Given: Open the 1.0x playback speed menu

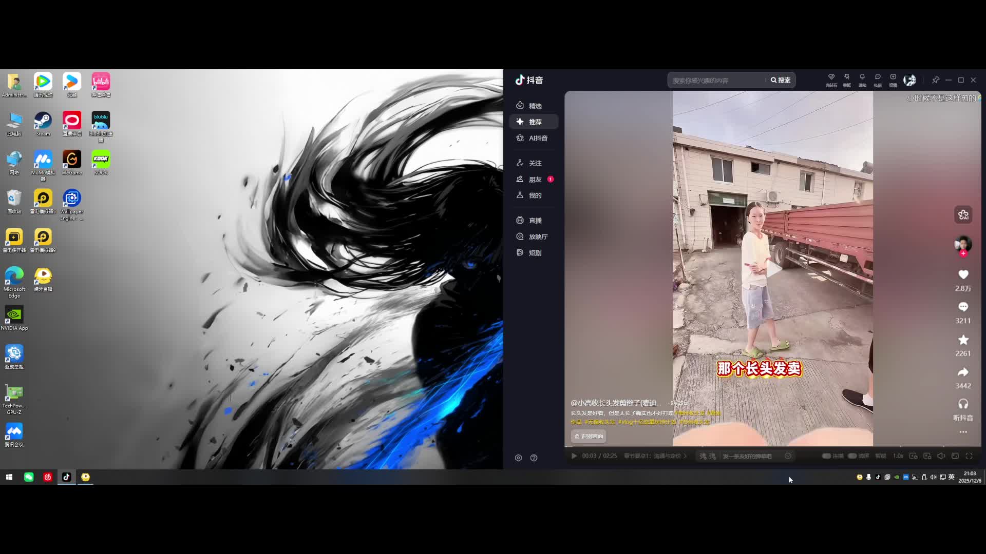Looking at the screenshot, I should click(898, 456).
